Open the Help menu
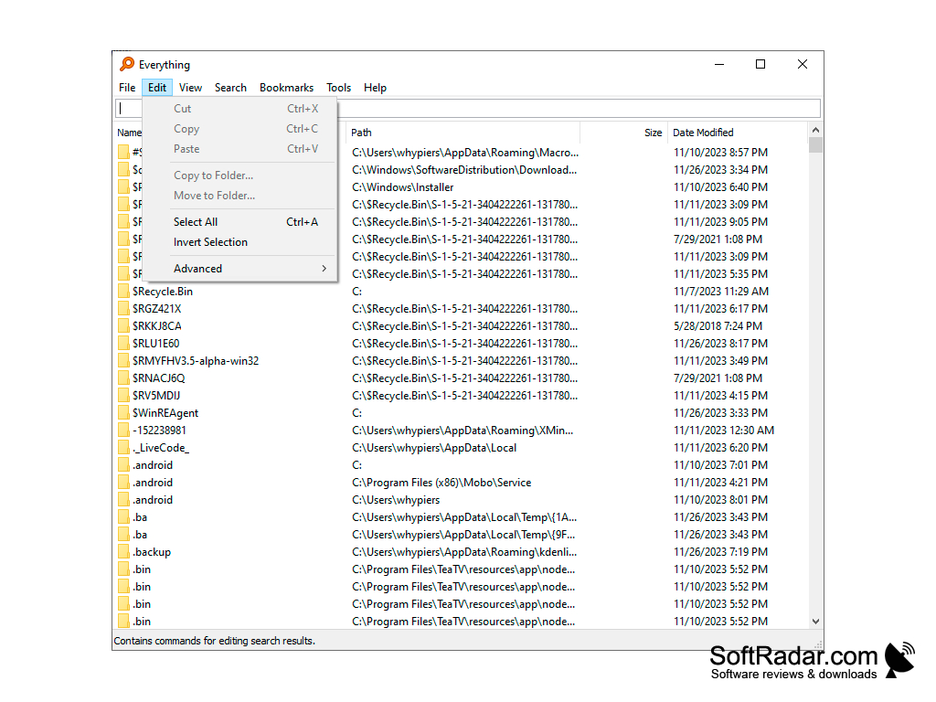 pyautogui.click(x=375, y=88)
